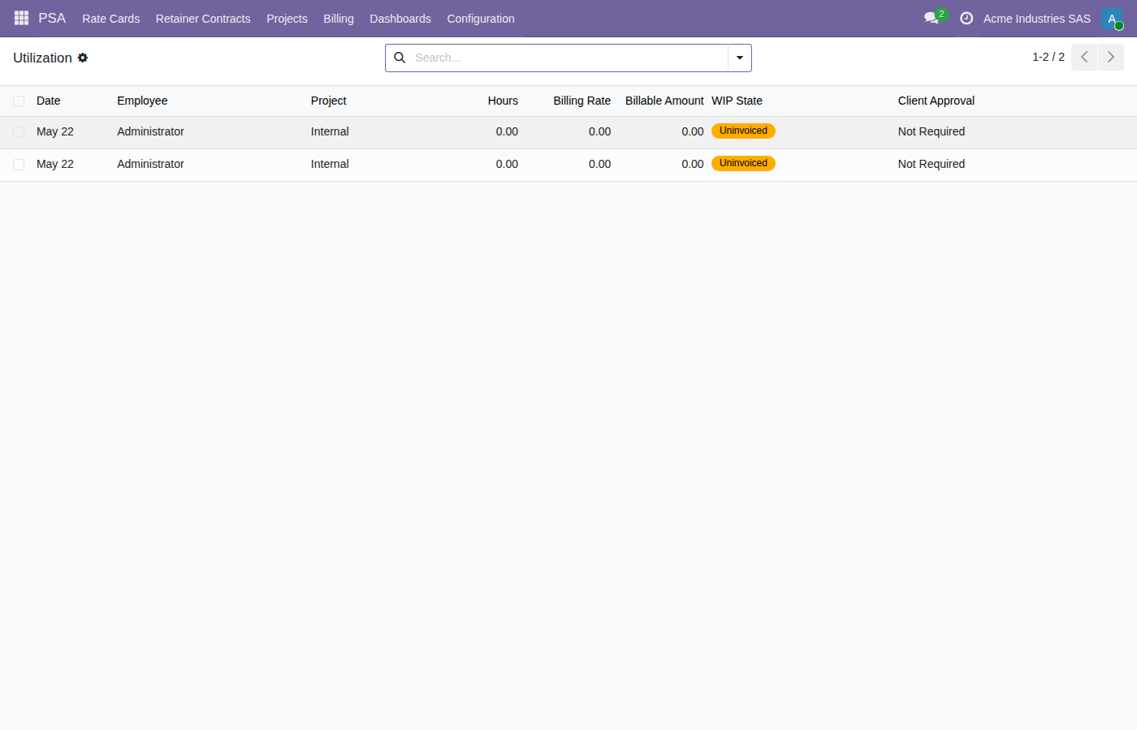Click Not Required in the first row
The width and height of the screenshot is (1137, 730).
pyautogui.click(x=932, y=131)
